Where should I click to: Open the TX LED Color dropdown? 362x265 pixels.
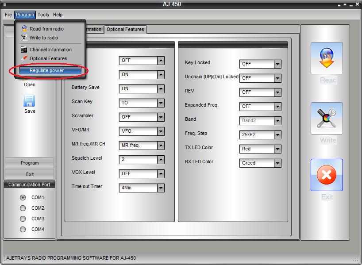point(277,149)
